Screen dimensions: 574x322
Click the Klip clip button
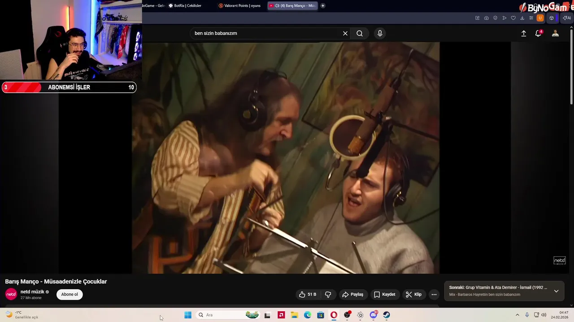(413, 294)
